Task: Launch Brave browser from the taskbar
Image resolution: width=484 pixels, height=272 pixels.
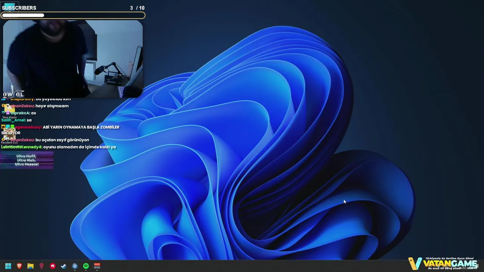Action: click(19, 266)
